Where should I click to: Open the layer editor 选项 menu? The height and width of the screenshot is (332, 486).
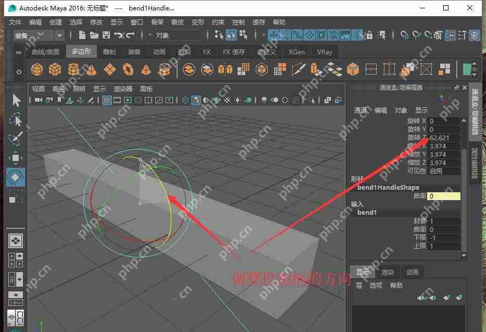376,285
